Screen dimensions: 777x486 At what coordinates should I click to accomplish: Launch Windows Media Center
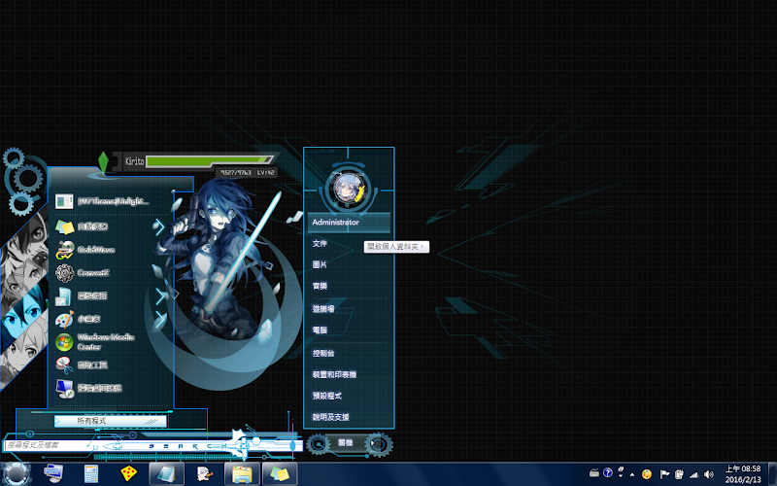coord(95,342)
